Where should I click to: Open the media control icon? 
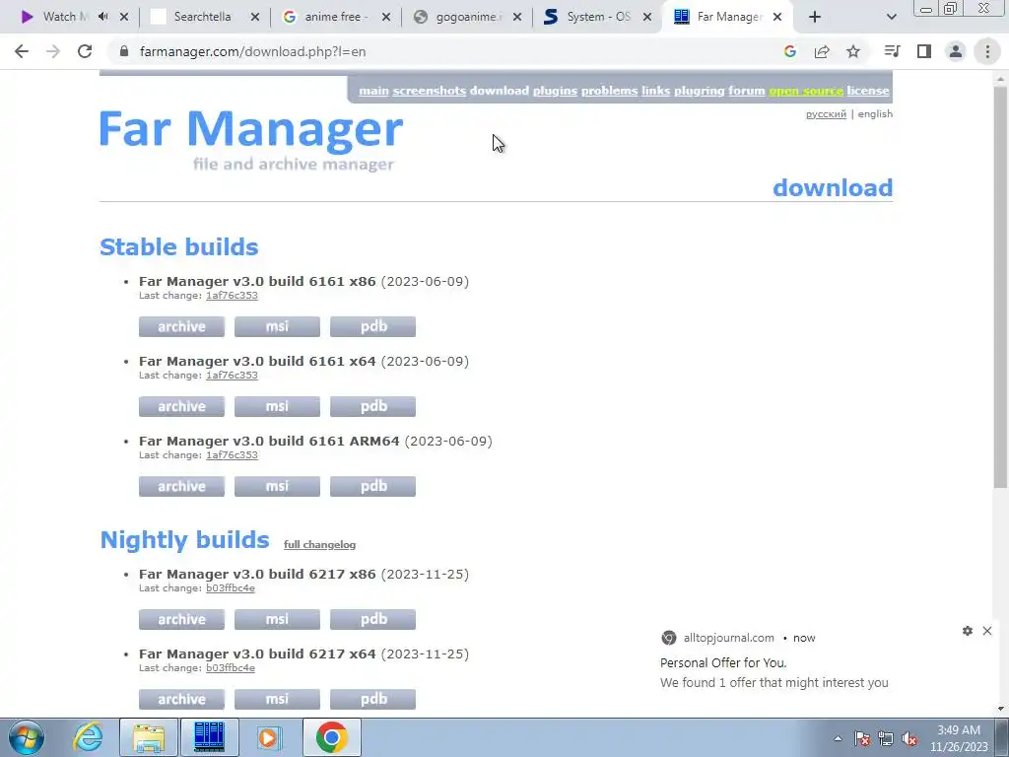coord(892,51)
